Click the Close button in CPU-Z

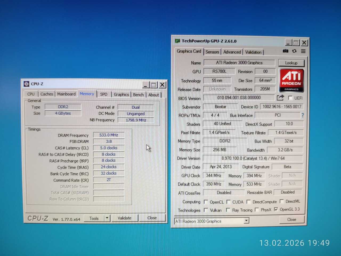coord(152,218)
